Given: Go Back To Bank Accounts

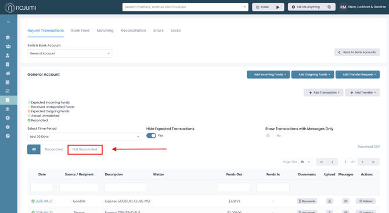Looking at the screenshot, I should point(356,52).
